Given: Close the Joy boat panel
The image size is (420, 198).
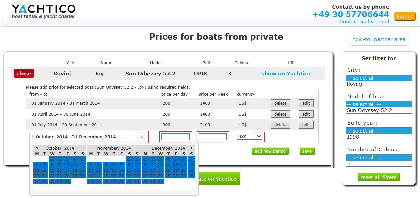Looking at the screenshot, I should coord(24,74).
